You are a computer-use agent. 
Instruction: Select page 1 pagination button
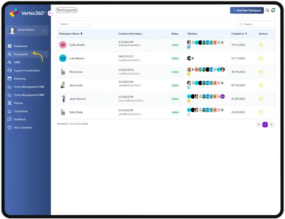pos(265,125)
